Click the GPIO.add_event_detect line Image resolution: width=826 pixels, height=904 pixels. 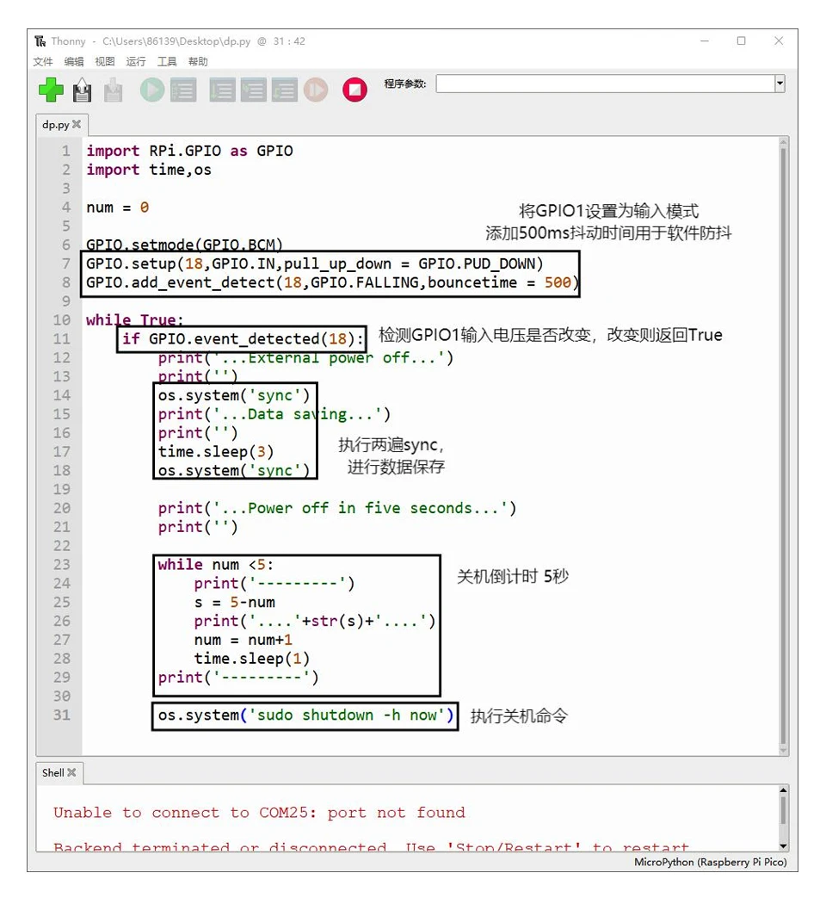332,282
